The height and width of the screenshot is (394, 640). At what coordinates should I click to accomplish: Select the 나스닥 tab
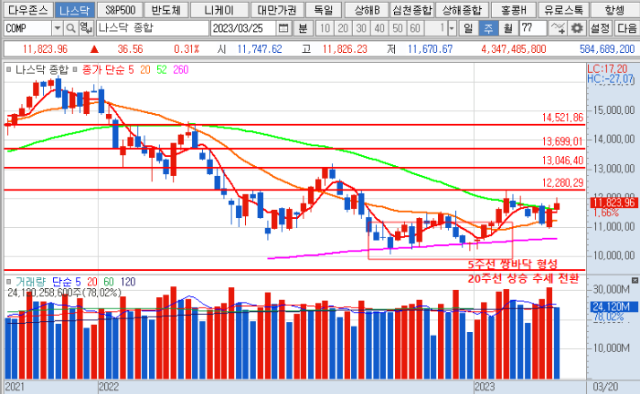[75, 10]
